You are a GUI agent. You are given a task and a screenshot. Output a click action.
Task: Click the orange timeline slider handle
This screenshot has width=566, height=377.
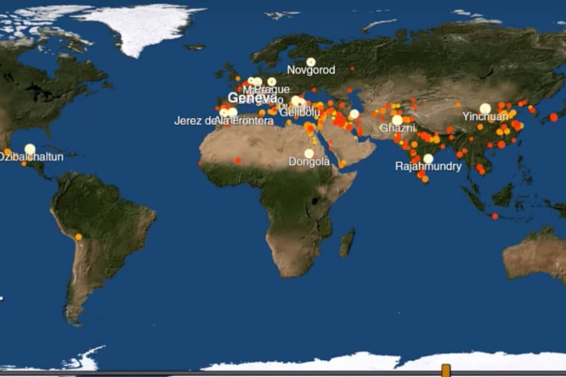point(445,370)
